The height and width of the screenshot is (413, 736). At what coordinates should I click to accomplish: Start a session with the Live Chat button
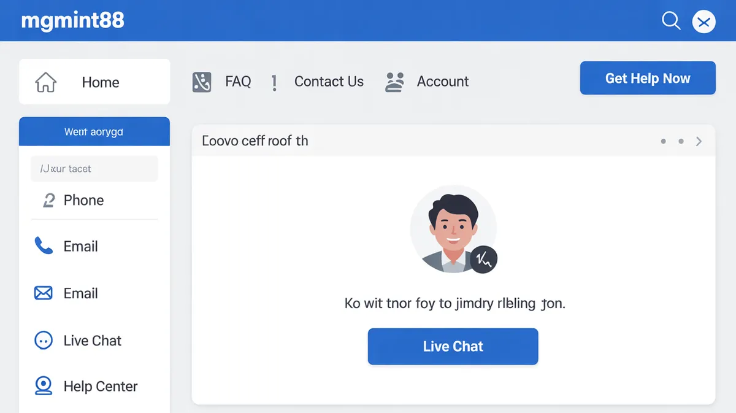453,347
